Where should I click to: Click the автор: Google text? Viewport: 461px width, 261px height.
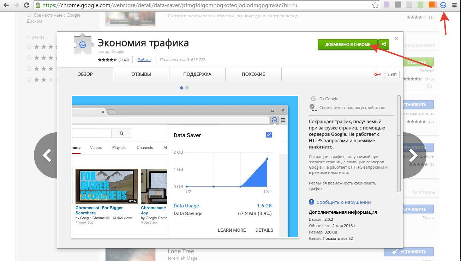tap(111, 51)
